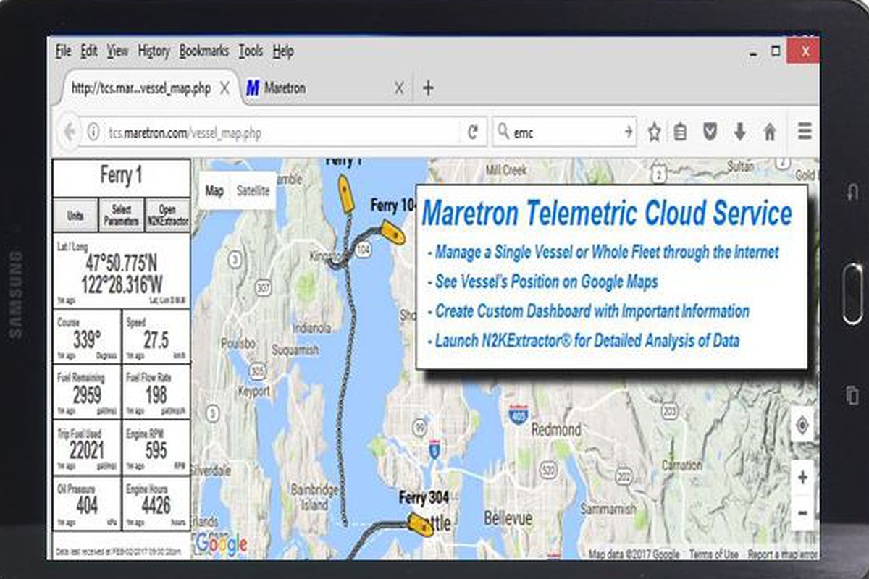The width and height of the screenshot is (869, 579).
Task: Open the View menu
Action: pyautogui.click(x=117, y=51)
